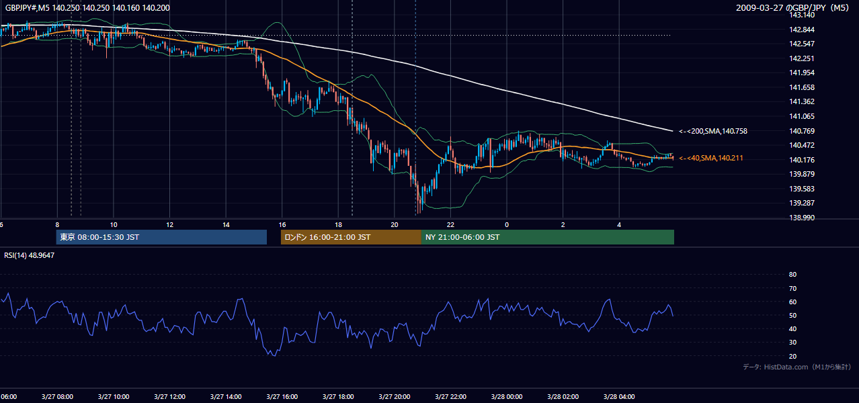Click the 200,SMA,140.758 moving average label
The width and height of the screenshot is (859, 403).
tap(713, 131)
